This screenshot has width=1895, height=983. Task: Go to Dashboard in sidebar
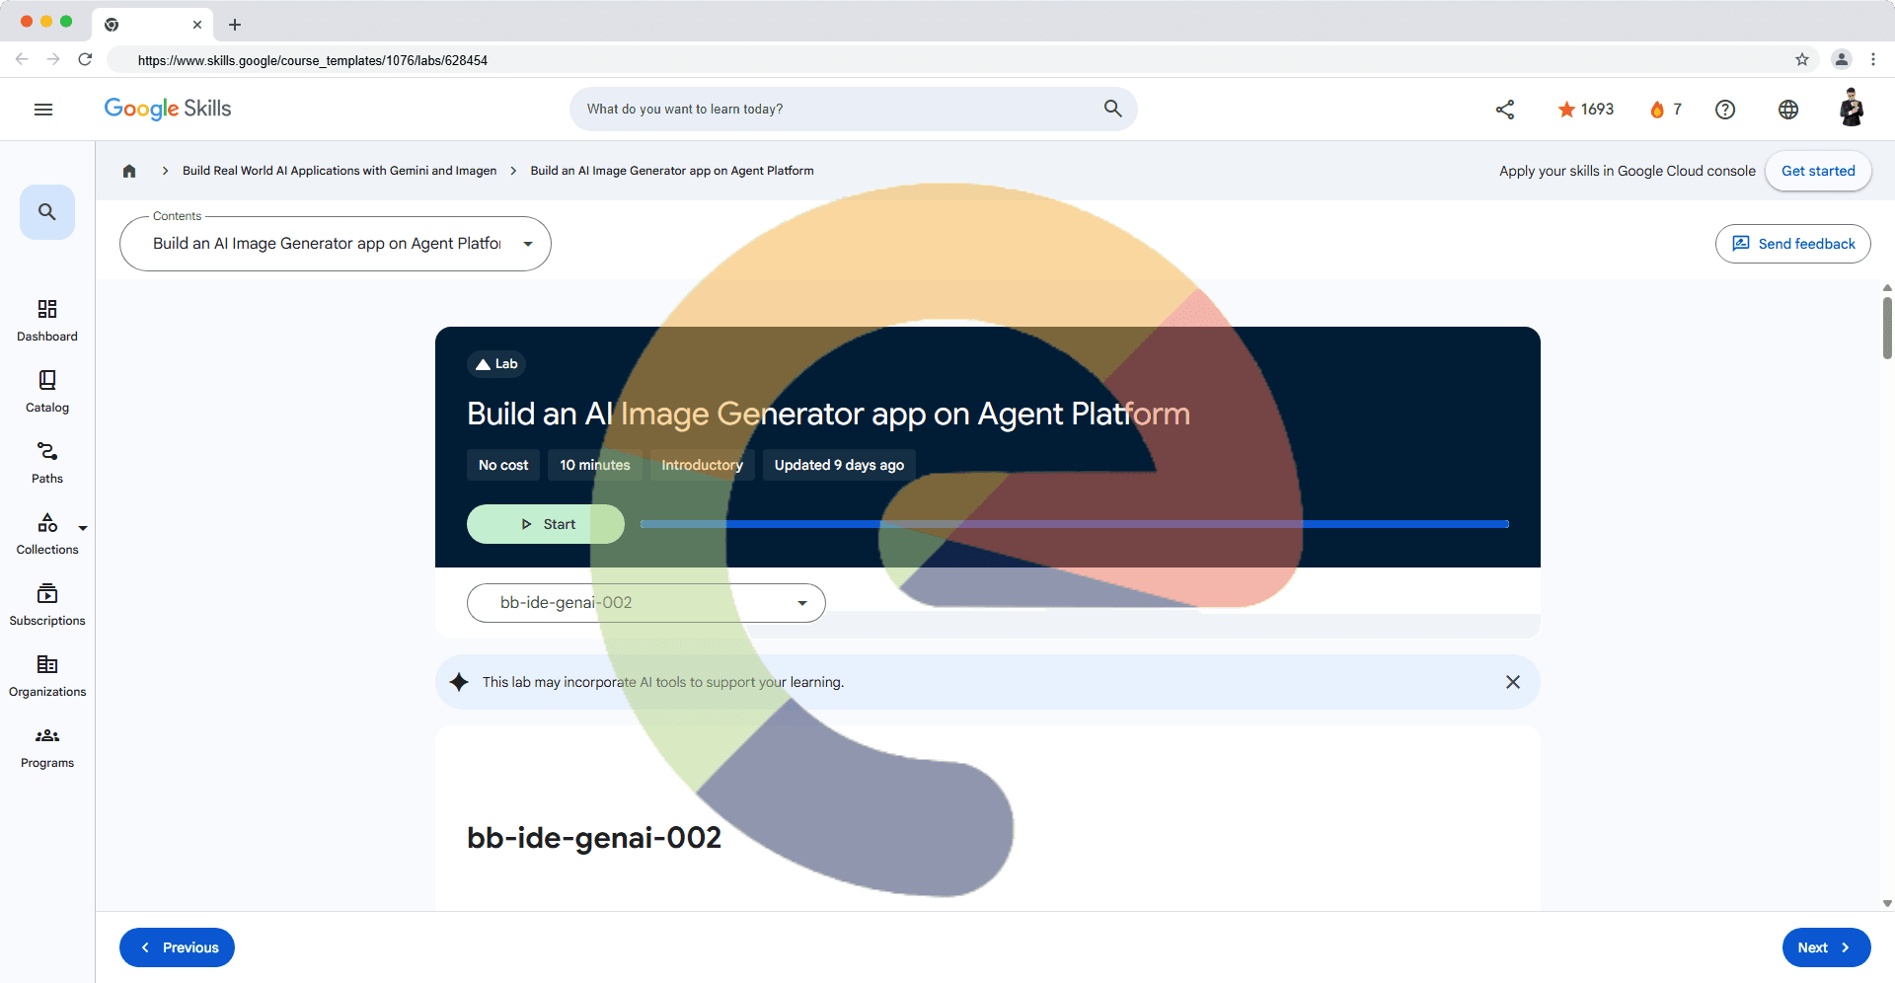point(47,321)
